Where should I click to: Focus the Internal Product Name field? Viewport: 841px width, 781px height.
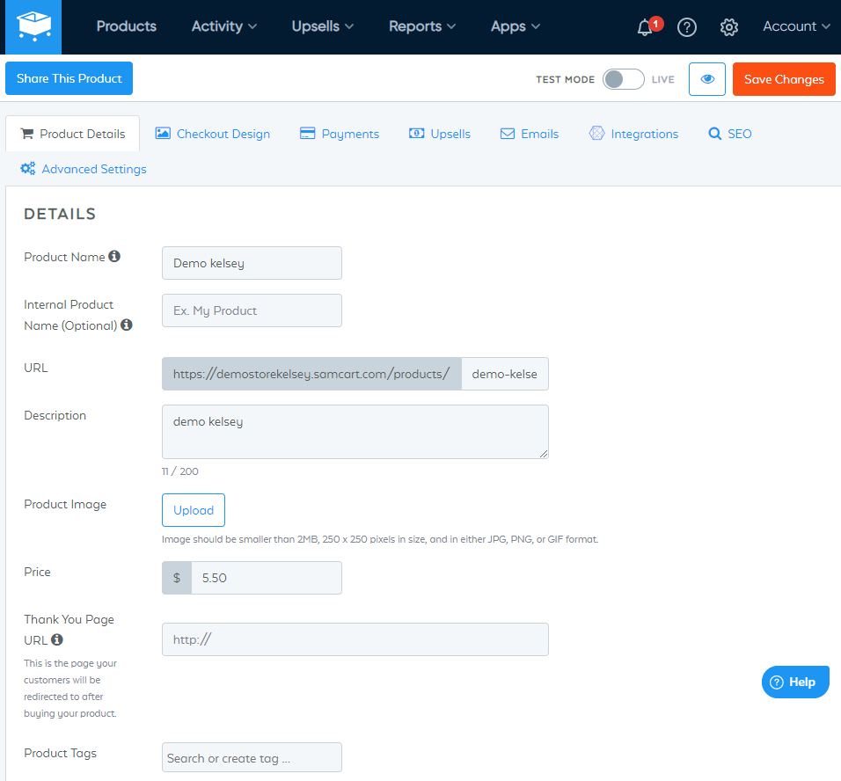pos(252,310)
